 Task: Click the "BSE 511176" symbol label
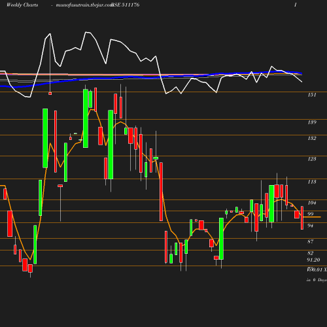[x=126, y=5]
